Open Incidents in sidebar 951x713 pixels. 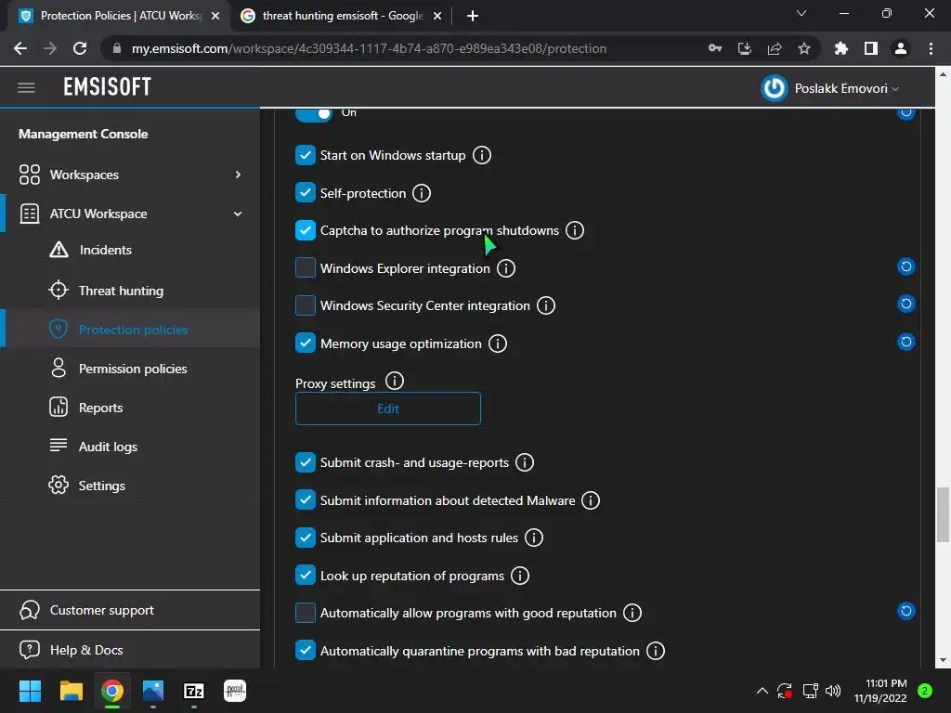pos(106,250)
